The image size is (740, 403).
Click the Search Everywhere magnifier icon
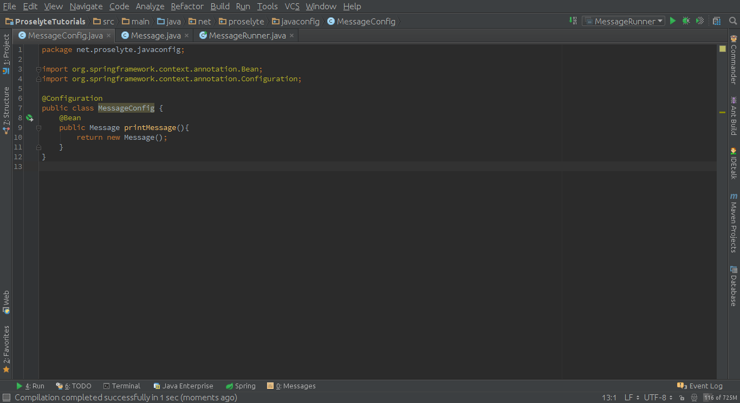pyautogui.click(x=733, y=21)
